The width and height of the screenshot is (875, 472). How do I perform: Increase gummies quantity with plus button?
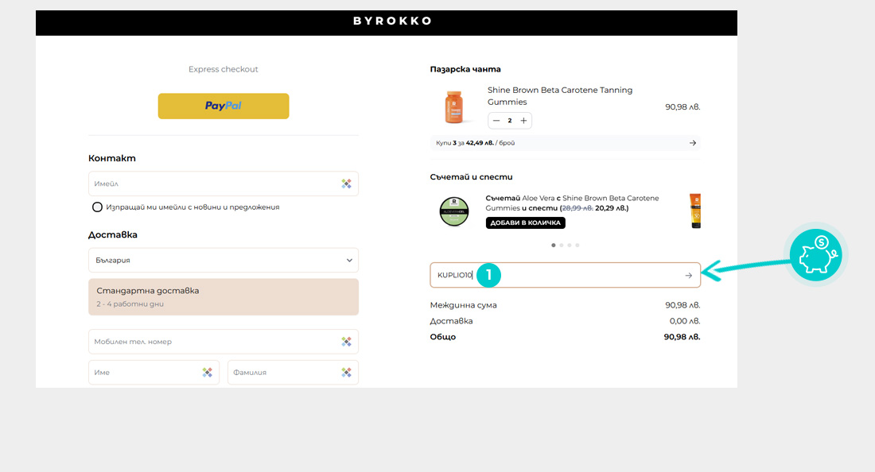click(x=523, y=120)
